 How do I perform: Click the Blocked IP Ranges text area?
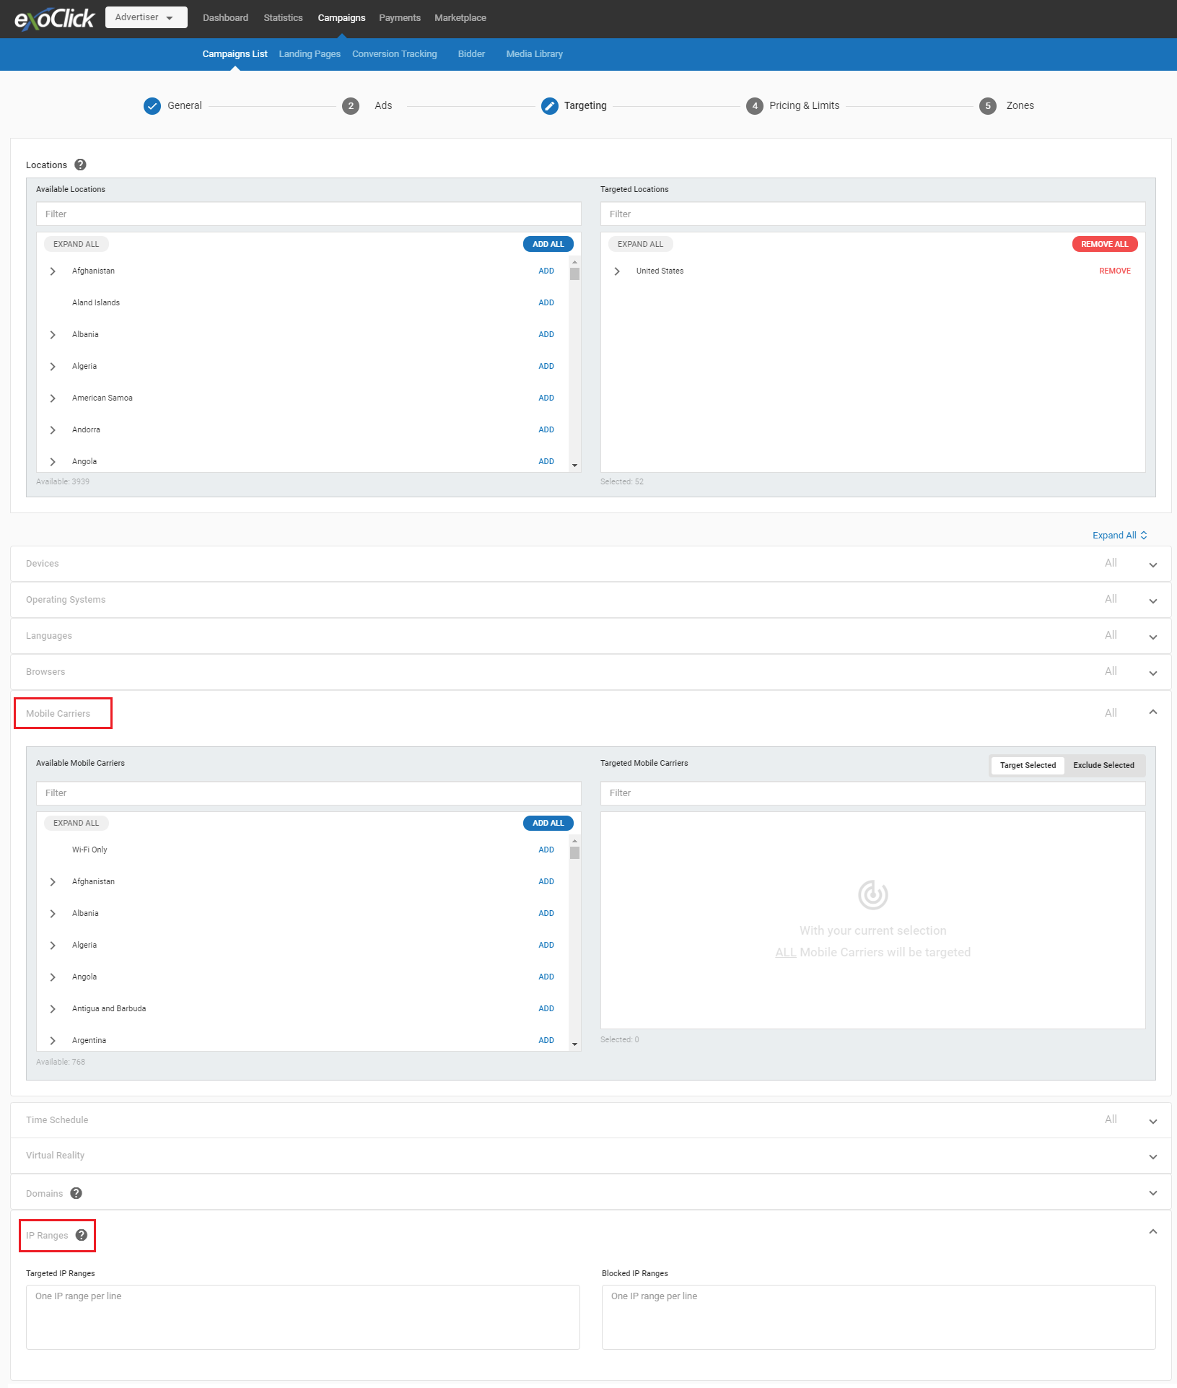(x=879, y=1317)
